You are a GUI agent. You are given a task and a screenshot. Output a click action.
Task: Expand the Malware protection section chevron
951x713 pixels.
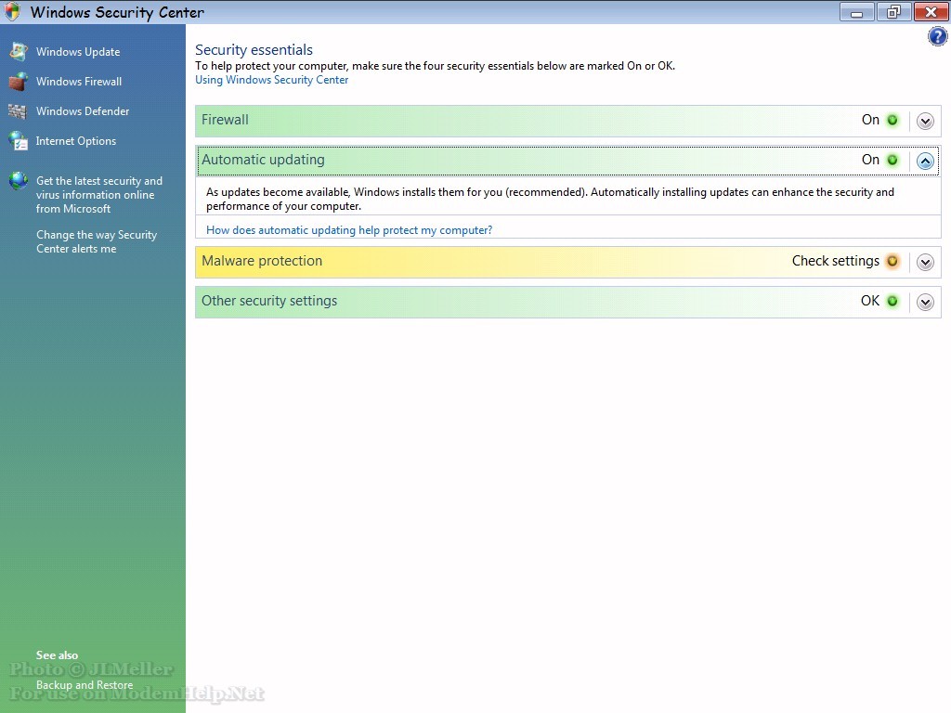(x=925, y=262)
